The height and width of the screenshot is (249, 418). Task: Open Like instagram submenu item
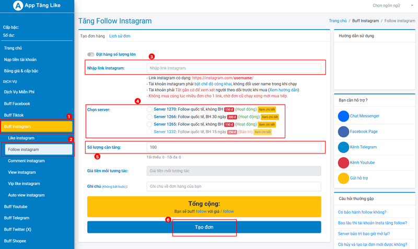point(21,138)
